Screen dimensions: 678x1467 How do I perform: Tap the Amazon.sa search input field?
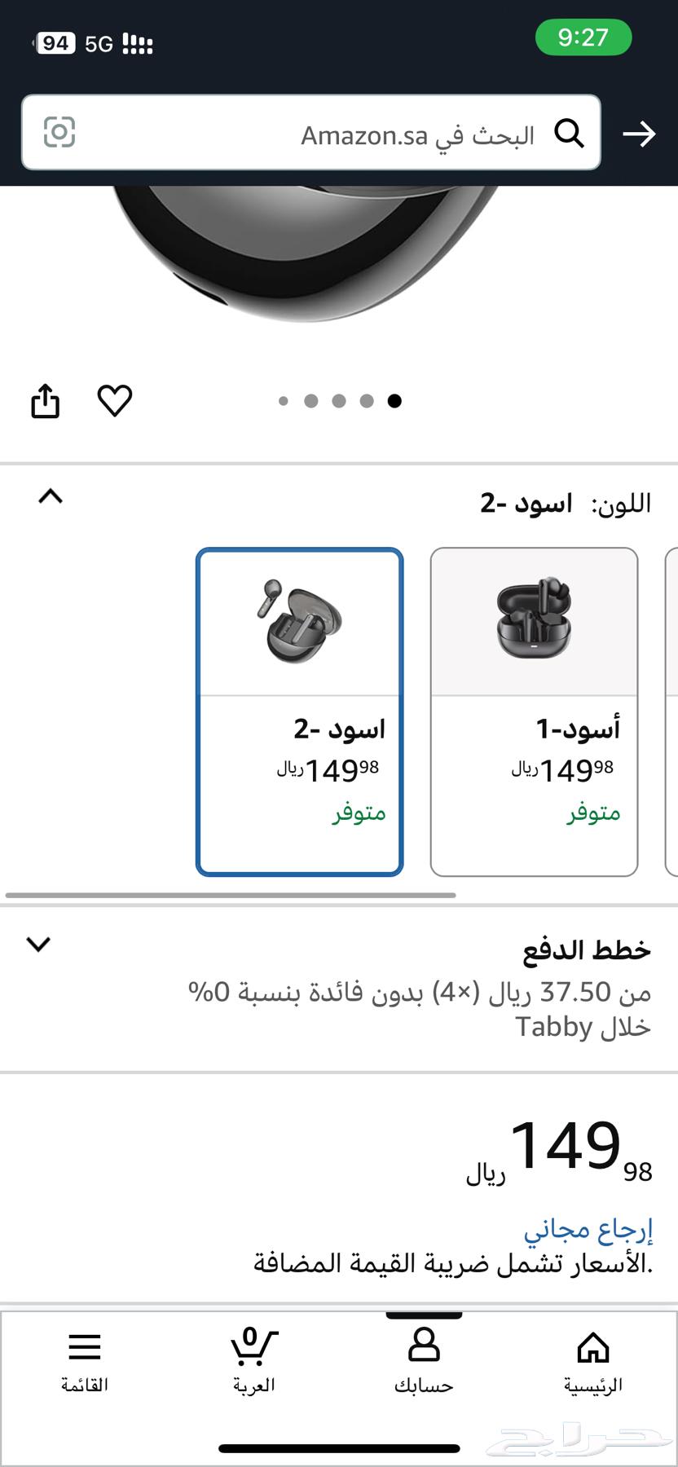coord(367,133)
